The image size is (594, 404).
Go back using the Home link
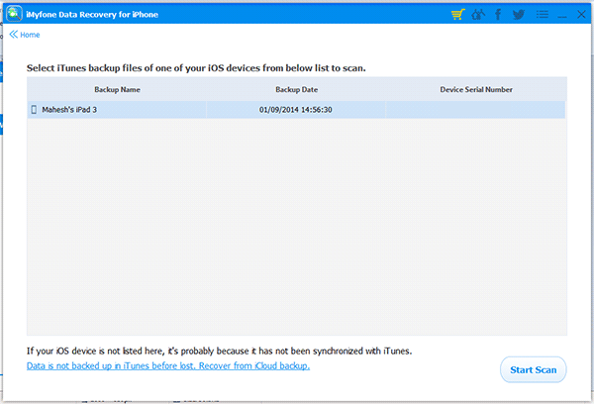click(25, 35)
